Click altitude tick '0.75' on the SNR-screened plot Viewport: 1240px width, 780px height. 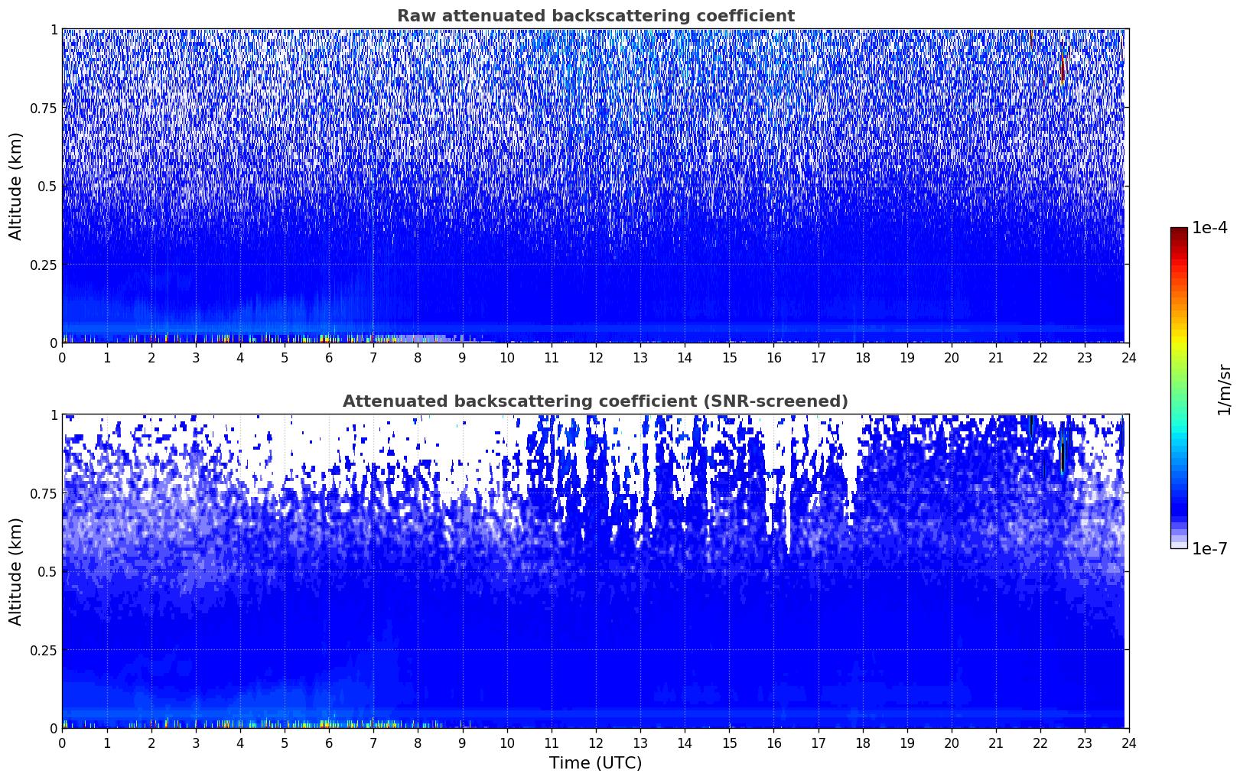point(44,493)
